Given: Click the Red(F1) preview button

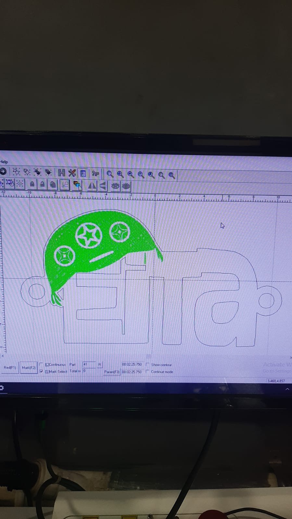Looking at the screenshot, I should click(10, 367).
